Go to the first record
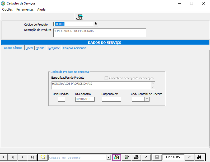 tap(4, 157)
